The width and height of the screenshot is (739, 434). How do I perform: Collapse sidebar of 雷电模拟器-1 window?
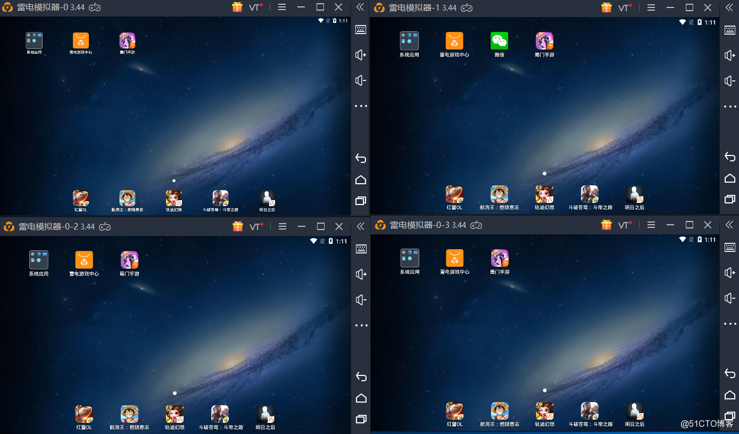[729, 7]
